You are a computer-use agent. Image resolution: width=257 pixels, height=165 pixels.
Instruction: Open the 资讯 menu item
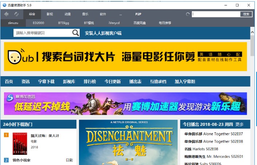point(25,82)
